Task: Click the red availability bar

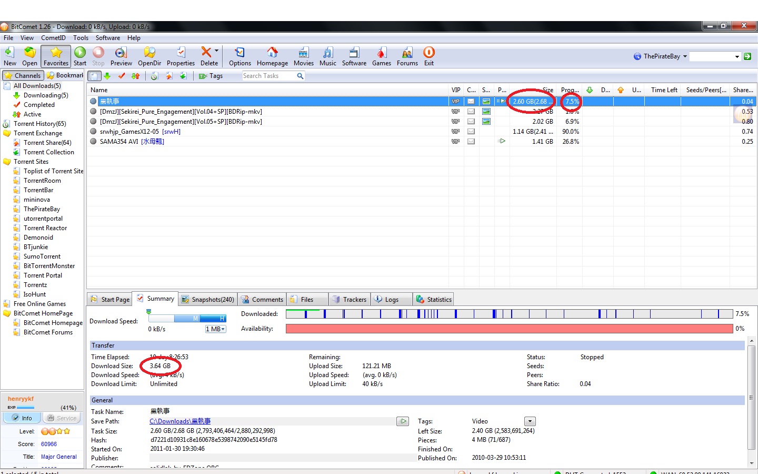Action: (509, 329)
